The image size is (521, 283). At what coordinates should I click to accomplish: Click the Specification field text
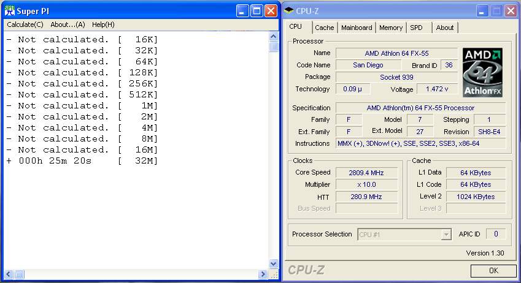pyautogui.click(x=420, y=108)
